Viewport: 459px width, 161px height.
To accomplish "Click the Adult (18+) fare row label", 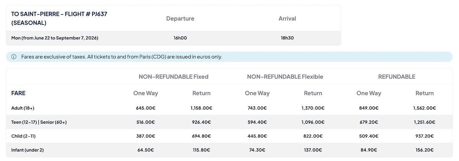I will (23, 108).
